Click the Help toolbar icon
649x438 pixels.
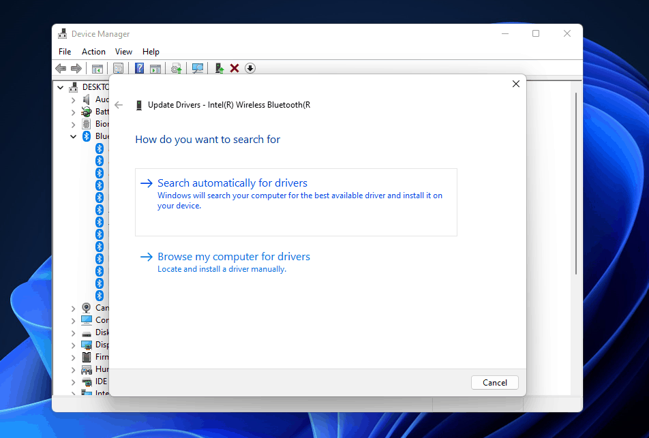139,68
